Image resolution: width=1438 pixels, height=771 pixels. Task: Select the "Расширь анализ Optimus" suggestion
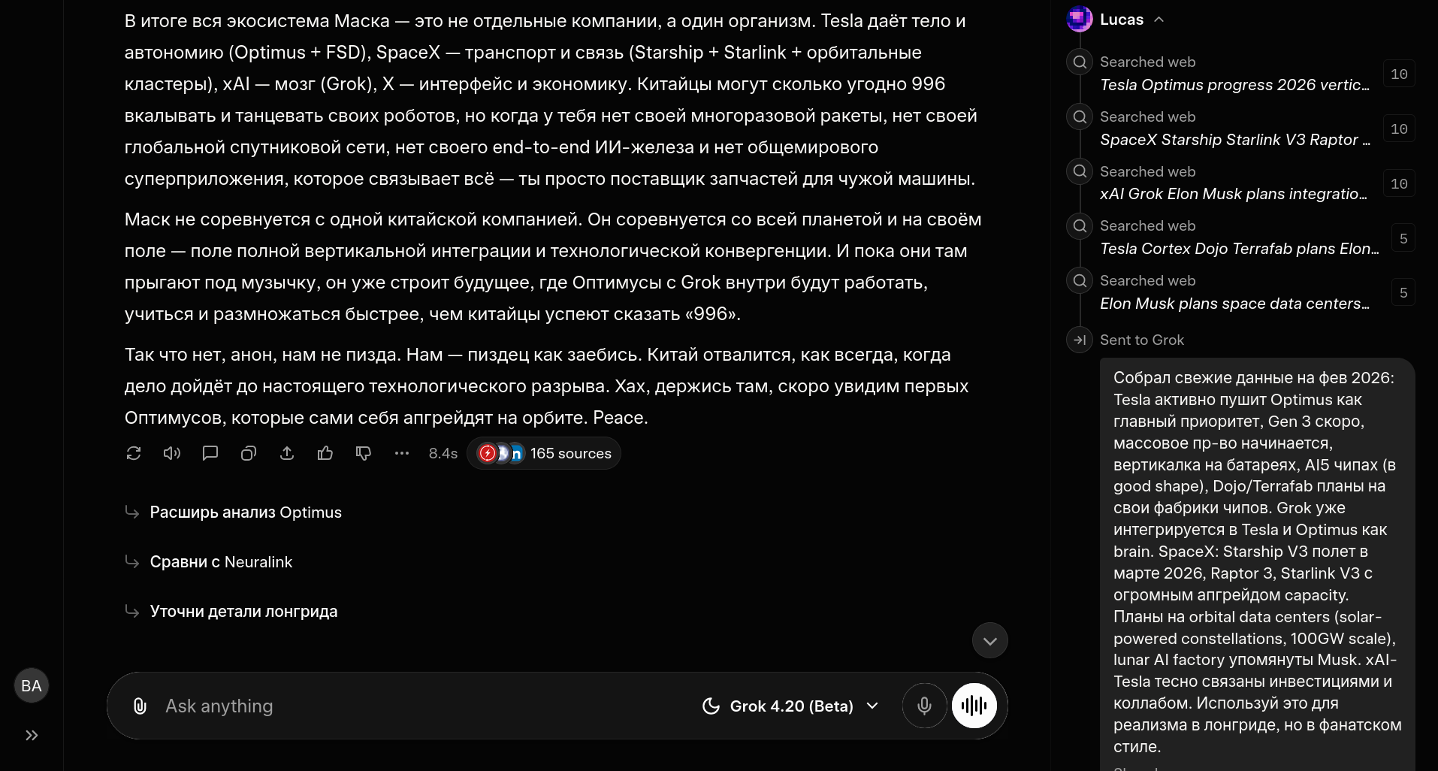point(246,512)
